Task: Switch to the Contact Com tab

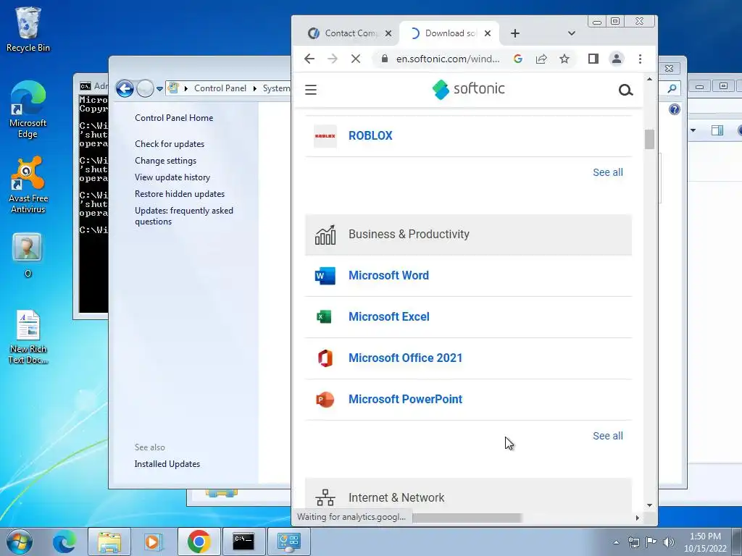Action: point(349,33)
